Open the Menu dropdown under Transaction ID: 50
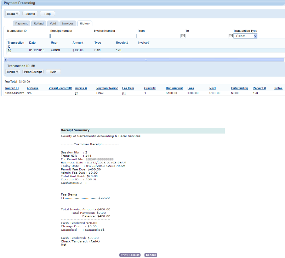 [x=12, y=72]
